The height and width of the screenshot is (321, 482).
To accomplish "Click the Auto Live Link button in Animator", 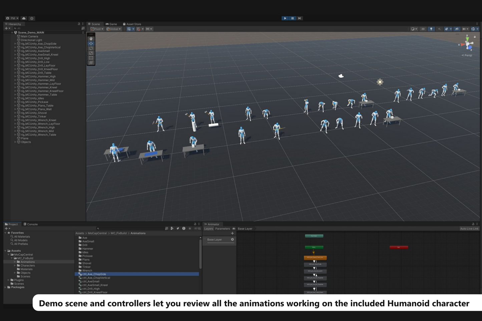I will click(x=469, y=228).
